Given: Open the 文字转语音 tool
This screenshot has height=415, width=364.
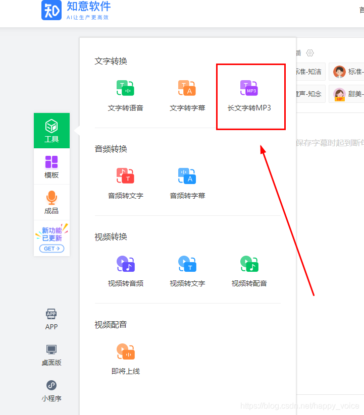Looking at the screenshot, I should [125, 96].
